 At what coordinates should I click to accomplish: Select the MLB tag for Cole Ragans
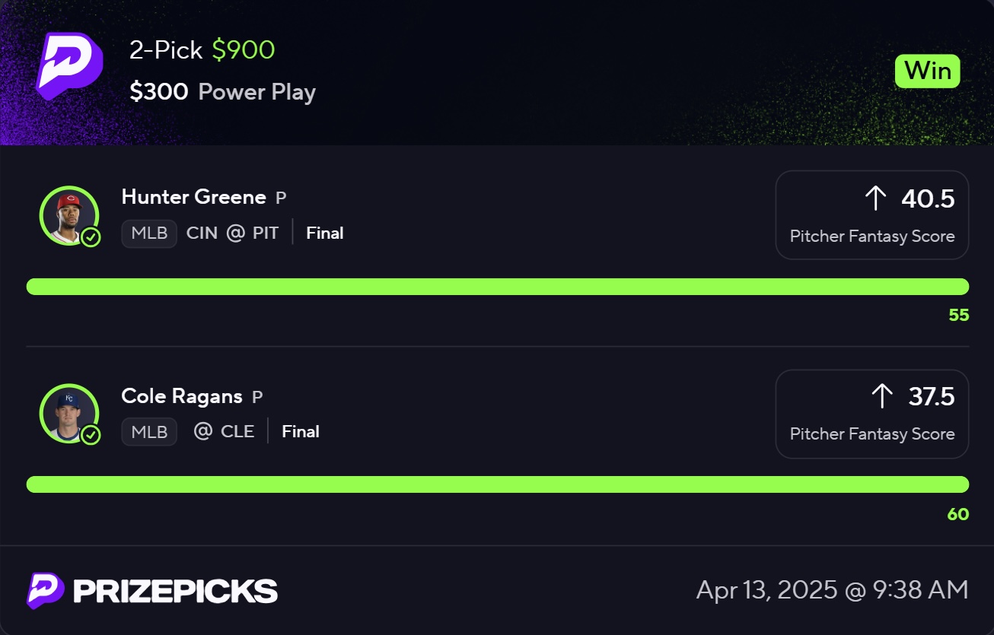point(149,432)
